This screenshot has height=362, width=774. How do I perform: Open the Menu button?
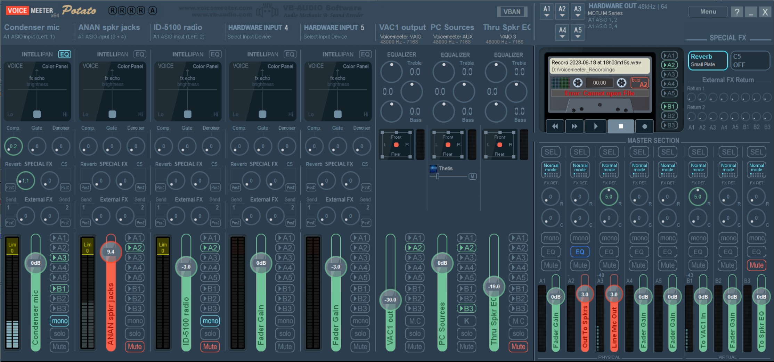708,12
